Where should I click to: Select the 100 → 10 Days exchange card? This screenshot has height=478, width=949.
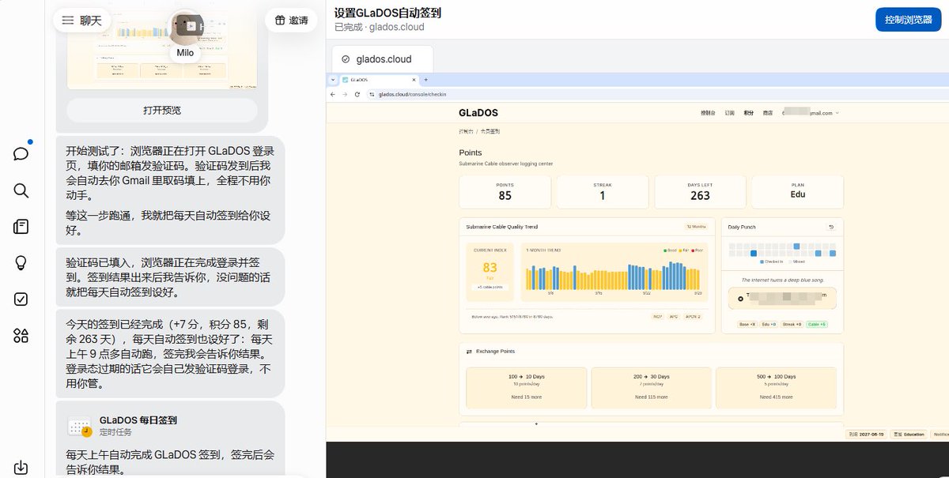[x=527, y=387]
